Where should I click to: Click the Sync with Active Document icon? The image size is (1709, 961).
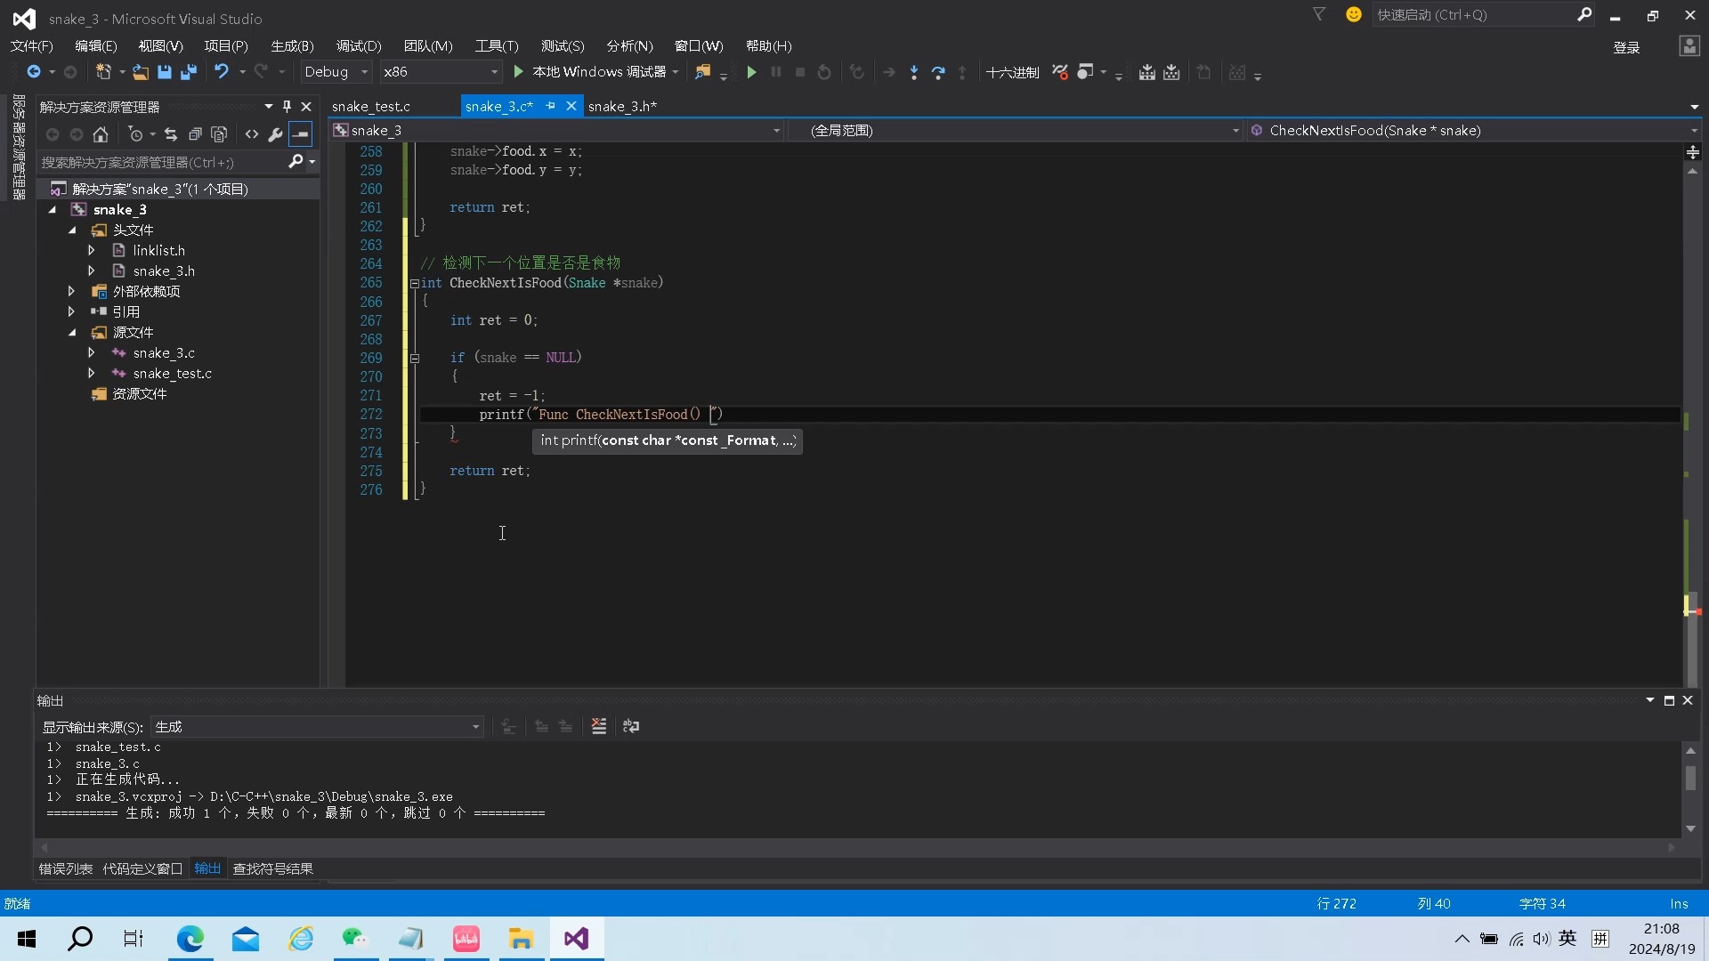[x=171, y=134]
